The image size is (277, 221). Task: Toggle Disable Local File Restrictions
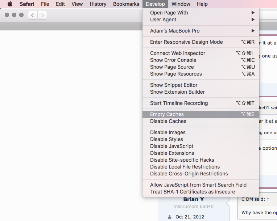[201, 167]
